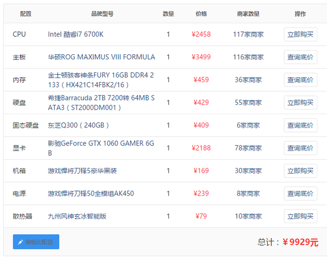
Task: Open 影驰GeForce GTX 1060 GAMER product
Action: pos(101,148)
